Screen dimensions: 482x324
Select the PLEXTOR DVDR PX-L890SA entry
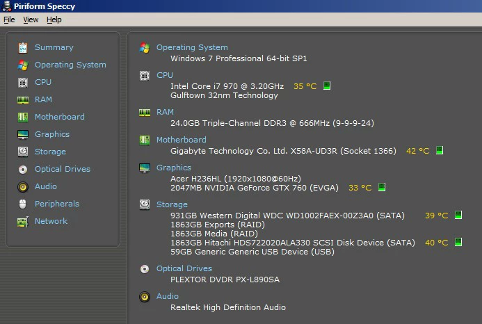(225, 280)
